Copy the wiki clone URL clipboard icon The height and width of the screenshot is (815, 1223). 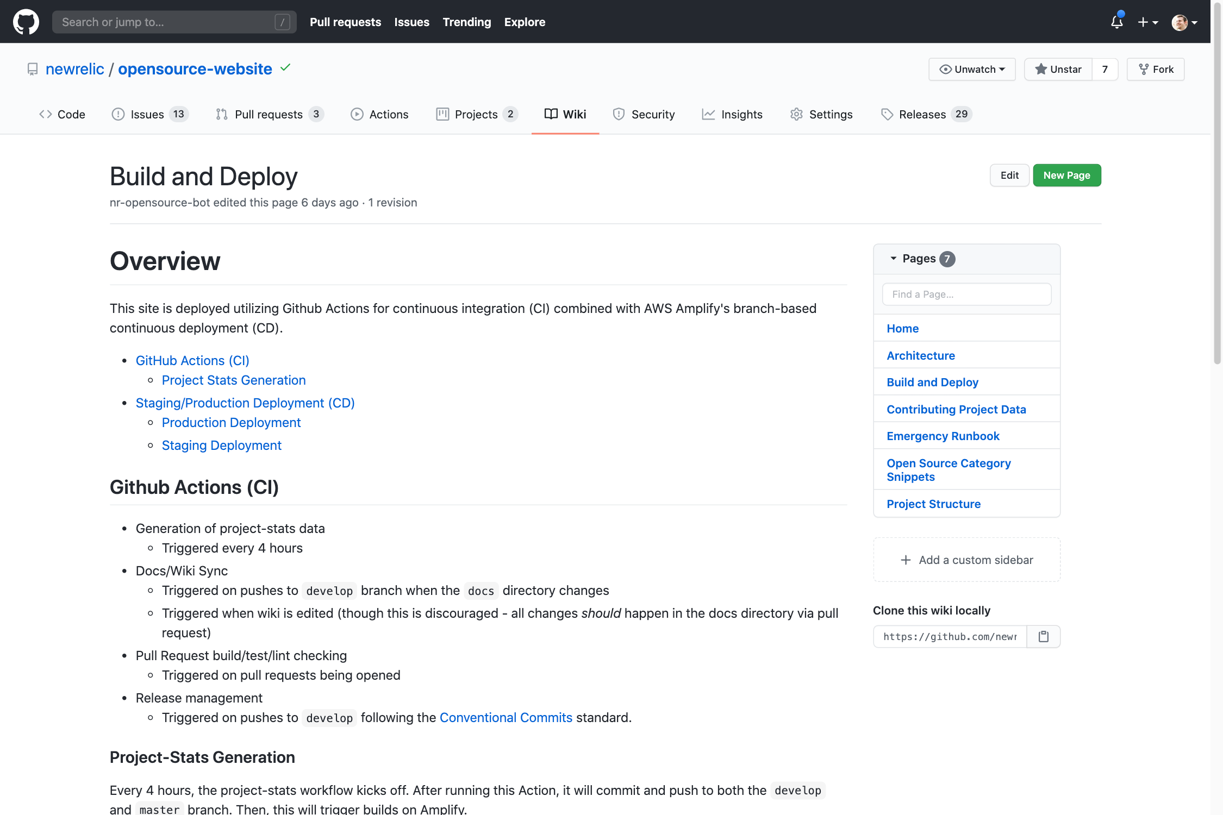coord(1043,636)
